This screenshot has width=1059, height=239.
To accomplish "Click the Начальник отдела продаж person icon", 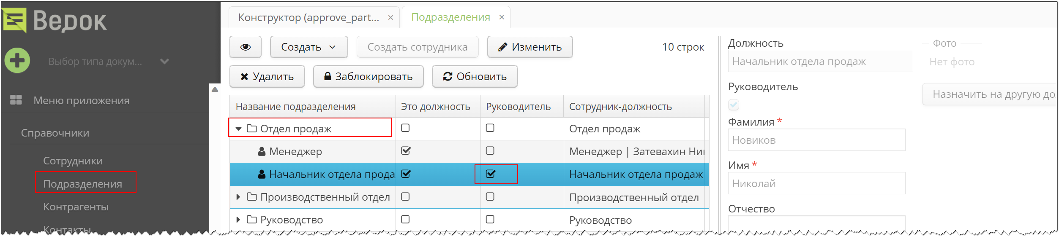I will click(262, 174).
